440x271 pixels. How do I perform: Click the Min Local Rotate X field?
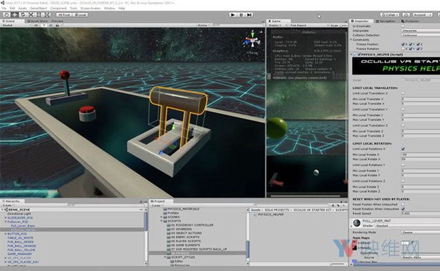point(421,154)
